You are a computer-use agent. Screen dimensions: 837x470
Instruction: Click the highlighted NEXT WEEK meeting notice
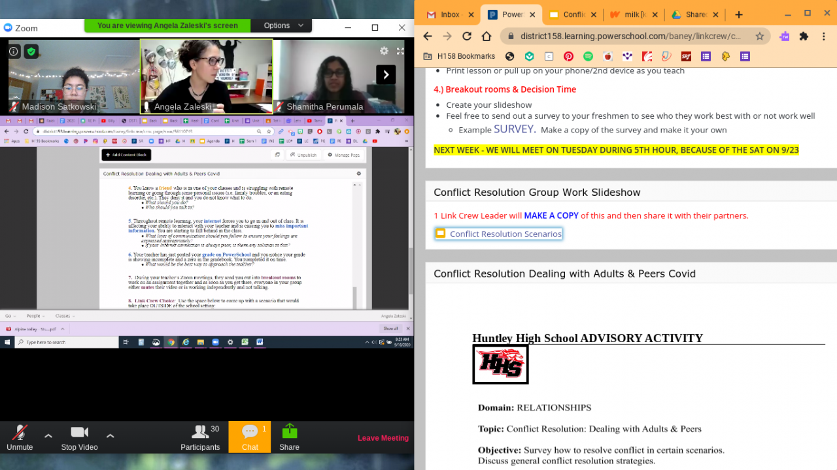[x=616, y=150]
